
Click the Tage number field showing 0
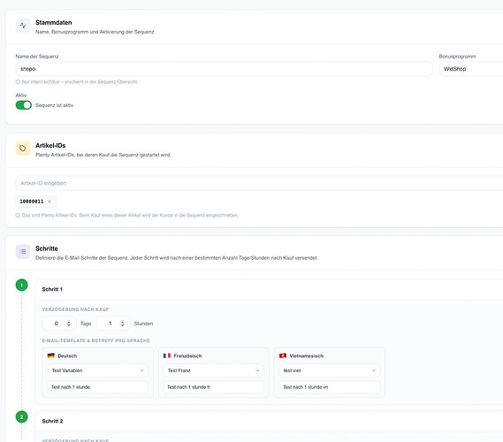[59, 324]
